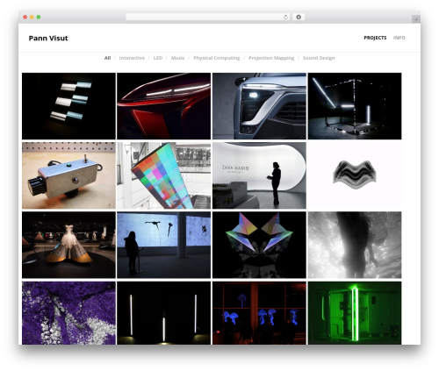Screen dimensions: 439x371
Task: Open the vertical light bars project thumbnail
Action: click(x=164, y=313)
